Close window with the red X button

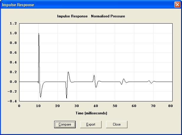coord(177,5)
